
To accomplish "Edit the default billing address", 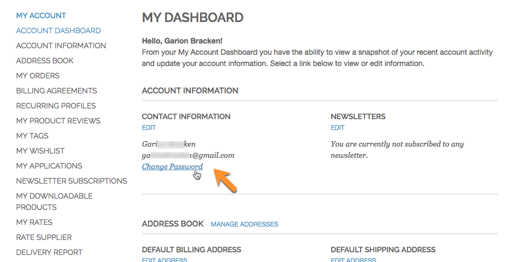I will tap(164, 260).
